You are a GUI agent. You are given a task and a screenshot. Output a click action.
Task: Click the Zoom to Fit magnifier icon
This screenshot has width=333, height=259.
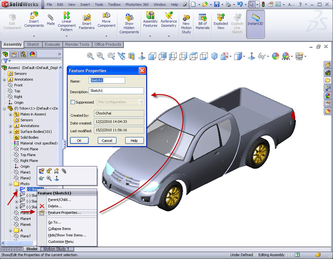point(90,56)
